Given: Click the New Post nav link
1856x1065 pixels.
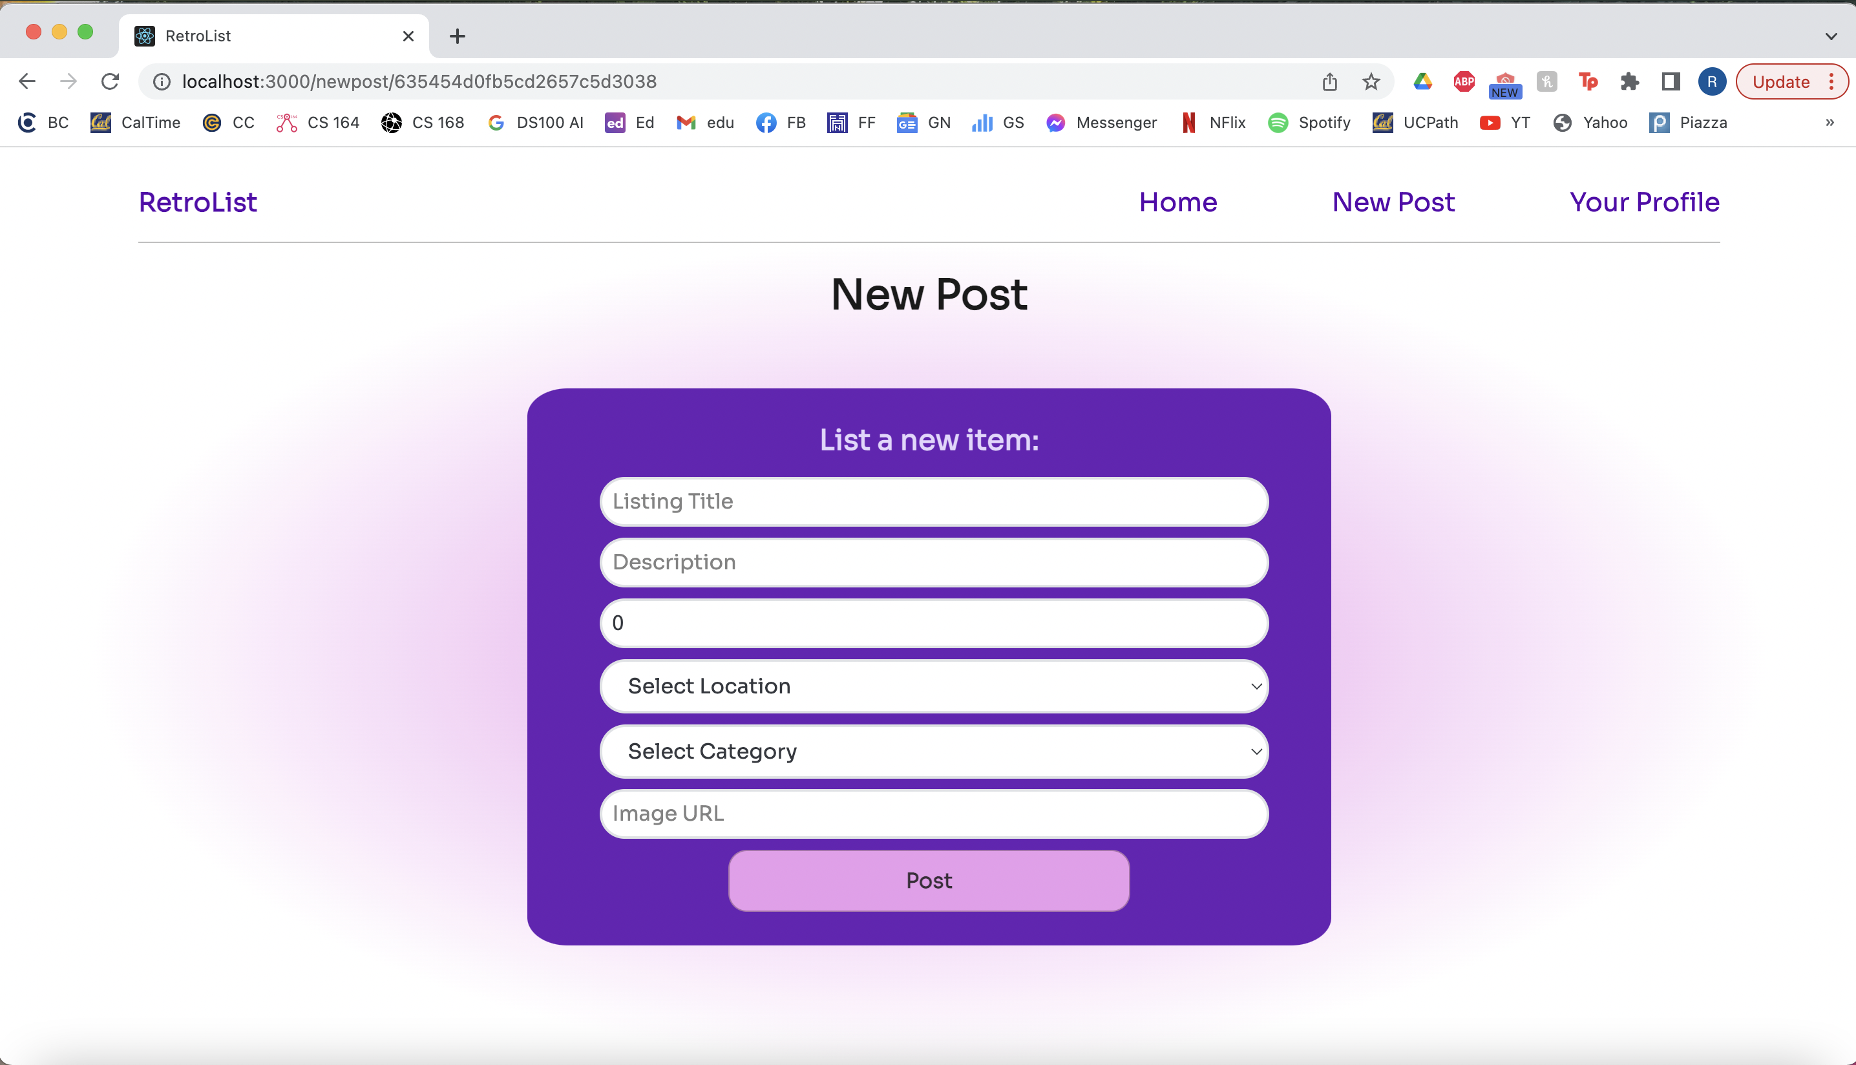Looking at the screenshot, I should click(x=1393, y=202).
